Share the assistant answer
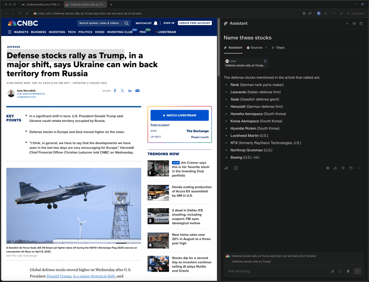 [226, 168]
